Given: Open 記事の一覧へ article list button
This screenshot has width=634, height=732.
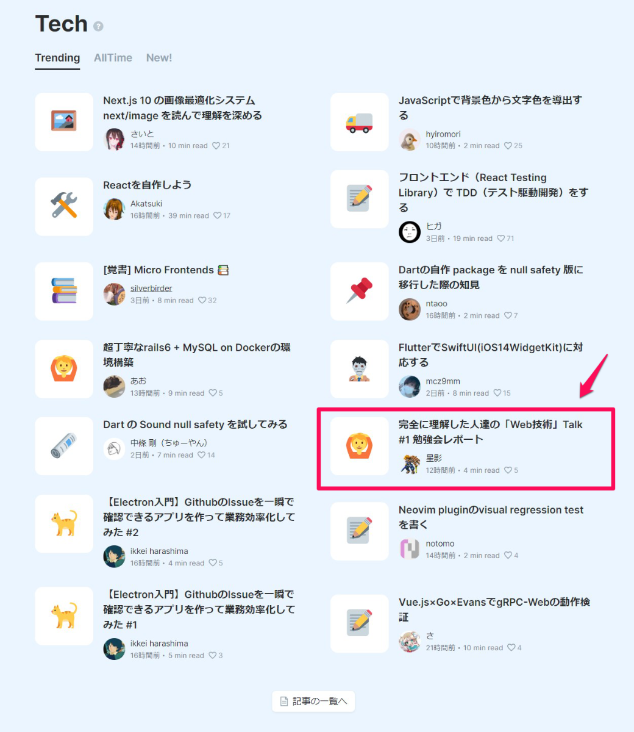Looking at the screenshot, I should [x=313, y=701].
